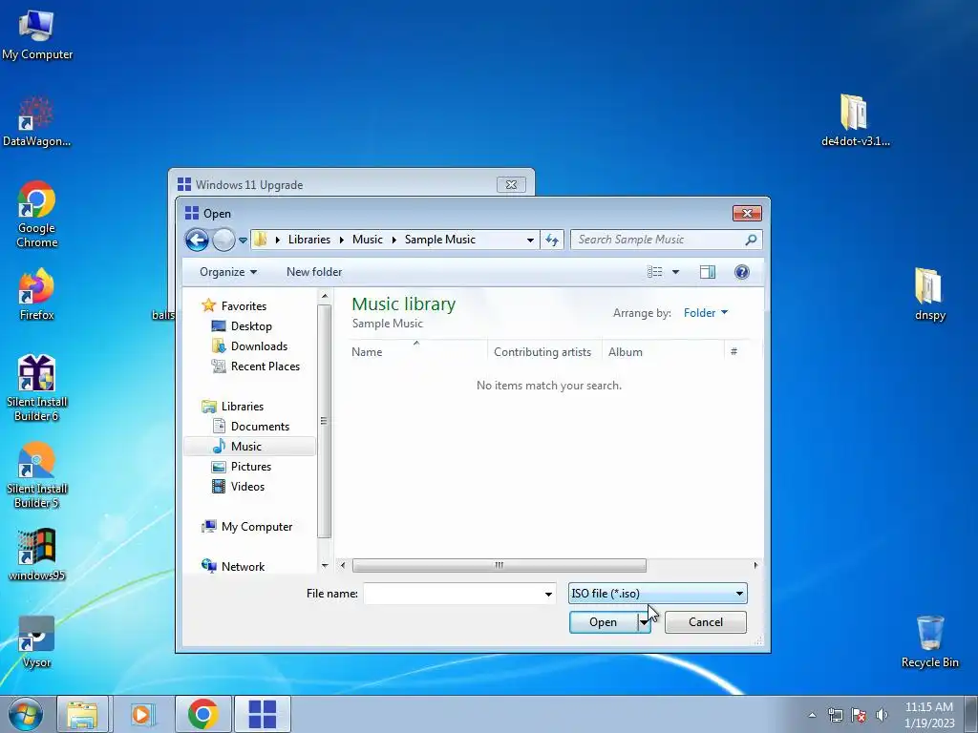The image size is (978, 733).
Task: Show hidden icons in the system tray
Action: (812, 715)
